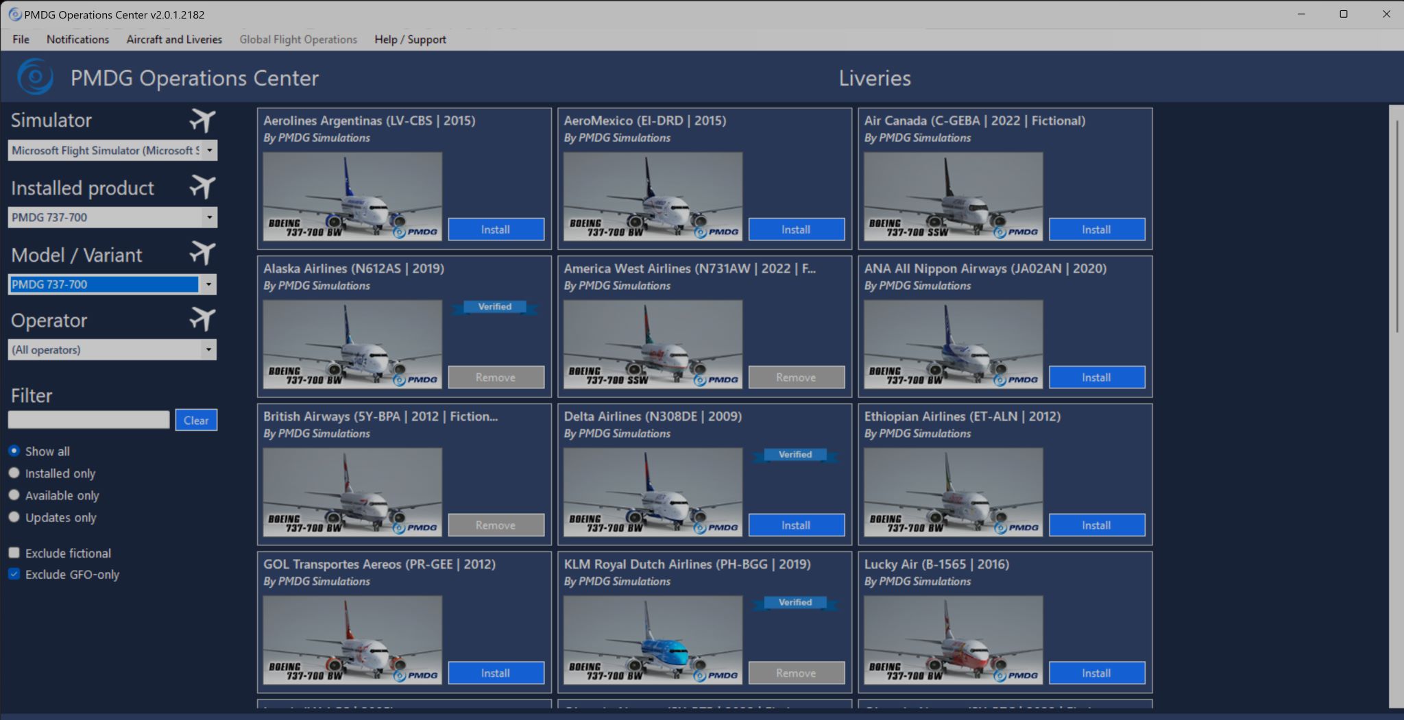Image resolution: width=1404 pixels, height=720 pixels.
Task: Click the 'Liveries' page heading
Action: pyautogui.click(x=875, y=78)
